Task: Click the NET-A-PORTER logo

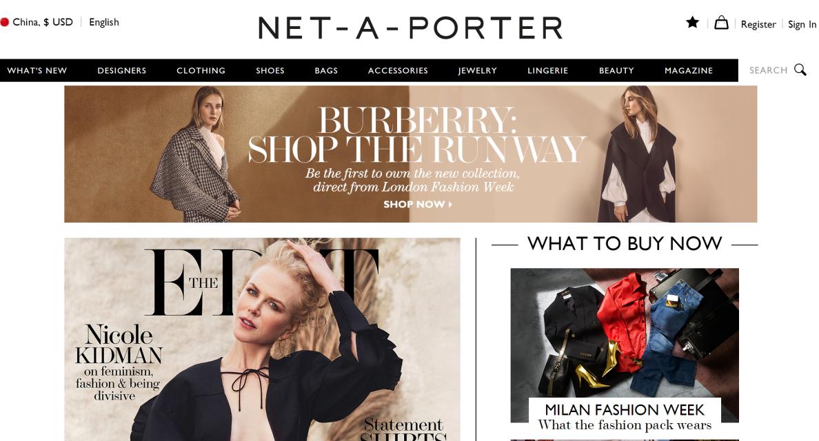Action: pyautogui.click(x=411, y=28)
